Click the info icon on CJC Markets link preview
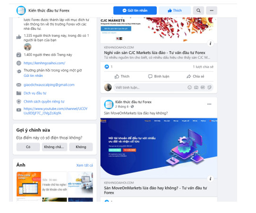 coord(211,43)
